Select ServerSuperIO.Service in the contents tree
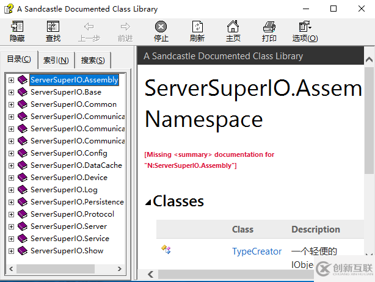The height and width of the screenshot is (282, 375). (x=70, y=239)
